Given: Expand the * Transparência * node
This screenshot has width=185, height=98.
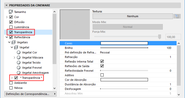Looking at the screenshot, I should [x=12, y=78].
